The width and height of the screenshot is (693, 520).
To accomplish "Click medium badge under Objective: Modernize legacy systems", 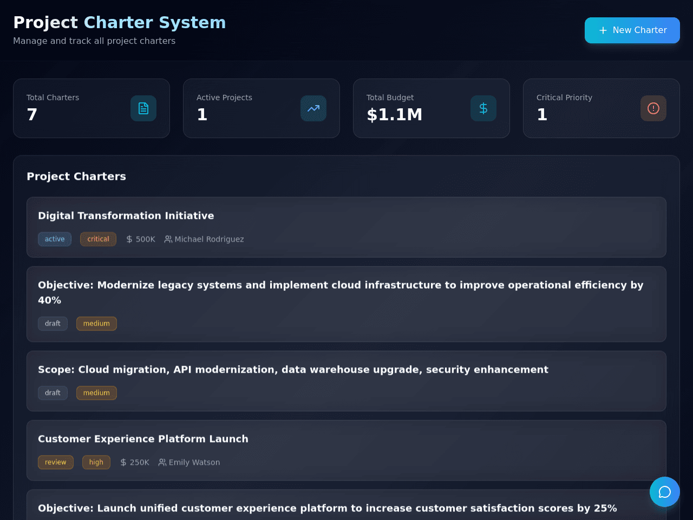I will click(x=96, y=324).
